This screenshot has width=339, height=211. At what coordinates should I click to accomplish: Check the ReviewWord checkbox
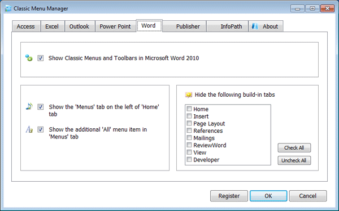(189, 145)
